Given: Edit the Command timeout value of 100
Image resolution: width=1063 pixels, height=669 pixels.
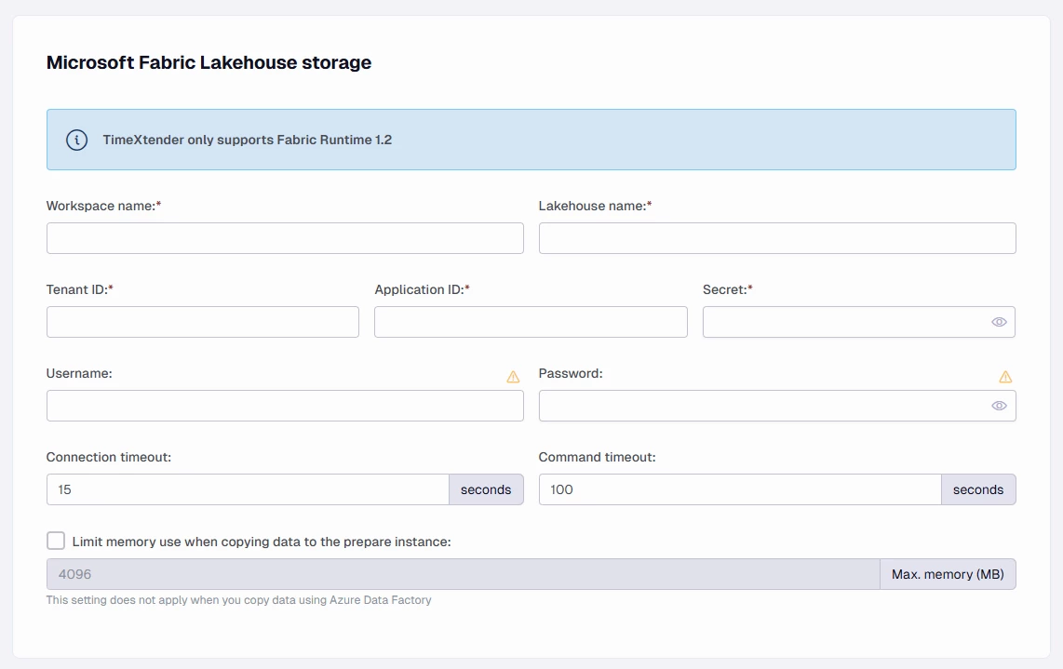Looking at the screenshot, I should tap(740, 489).
